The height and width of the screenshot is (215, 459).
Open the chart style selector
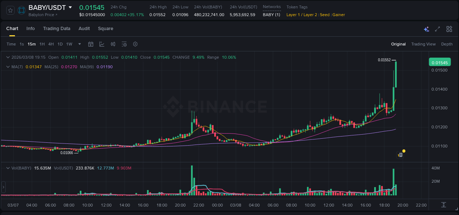pyautogui.click(x=101, y=44)
